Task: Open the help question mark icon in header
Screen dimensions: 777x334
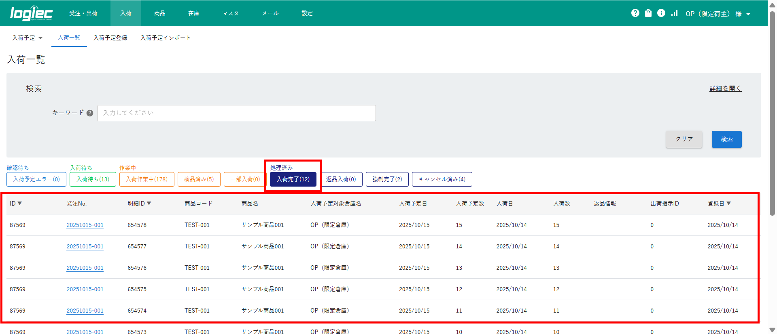Action: coord(635,13)
